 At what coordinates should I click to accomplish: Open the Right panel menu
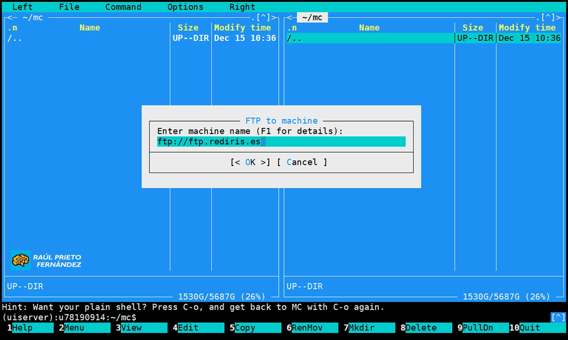point(242,7)
